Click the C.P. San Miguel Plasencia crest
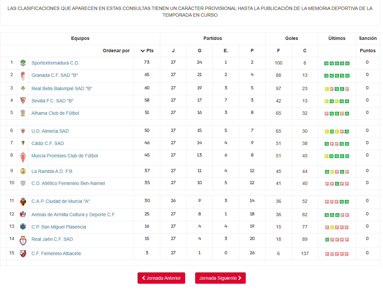The height and width of the screenshot is (290, 383). (23, 226)
